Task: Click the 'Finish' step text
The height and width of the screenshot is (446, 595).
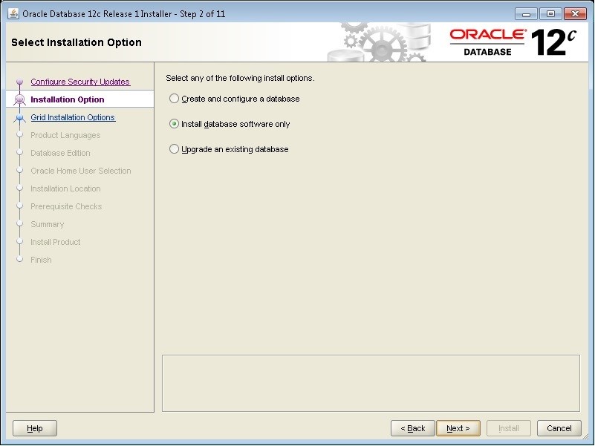Action: 41,260
